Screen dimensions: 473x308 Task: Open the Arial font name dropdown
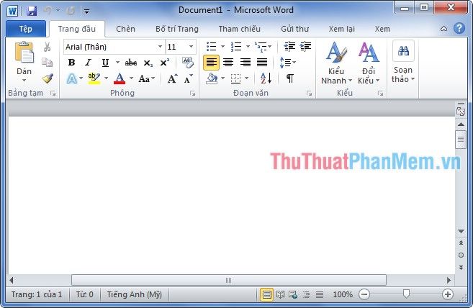160,47
